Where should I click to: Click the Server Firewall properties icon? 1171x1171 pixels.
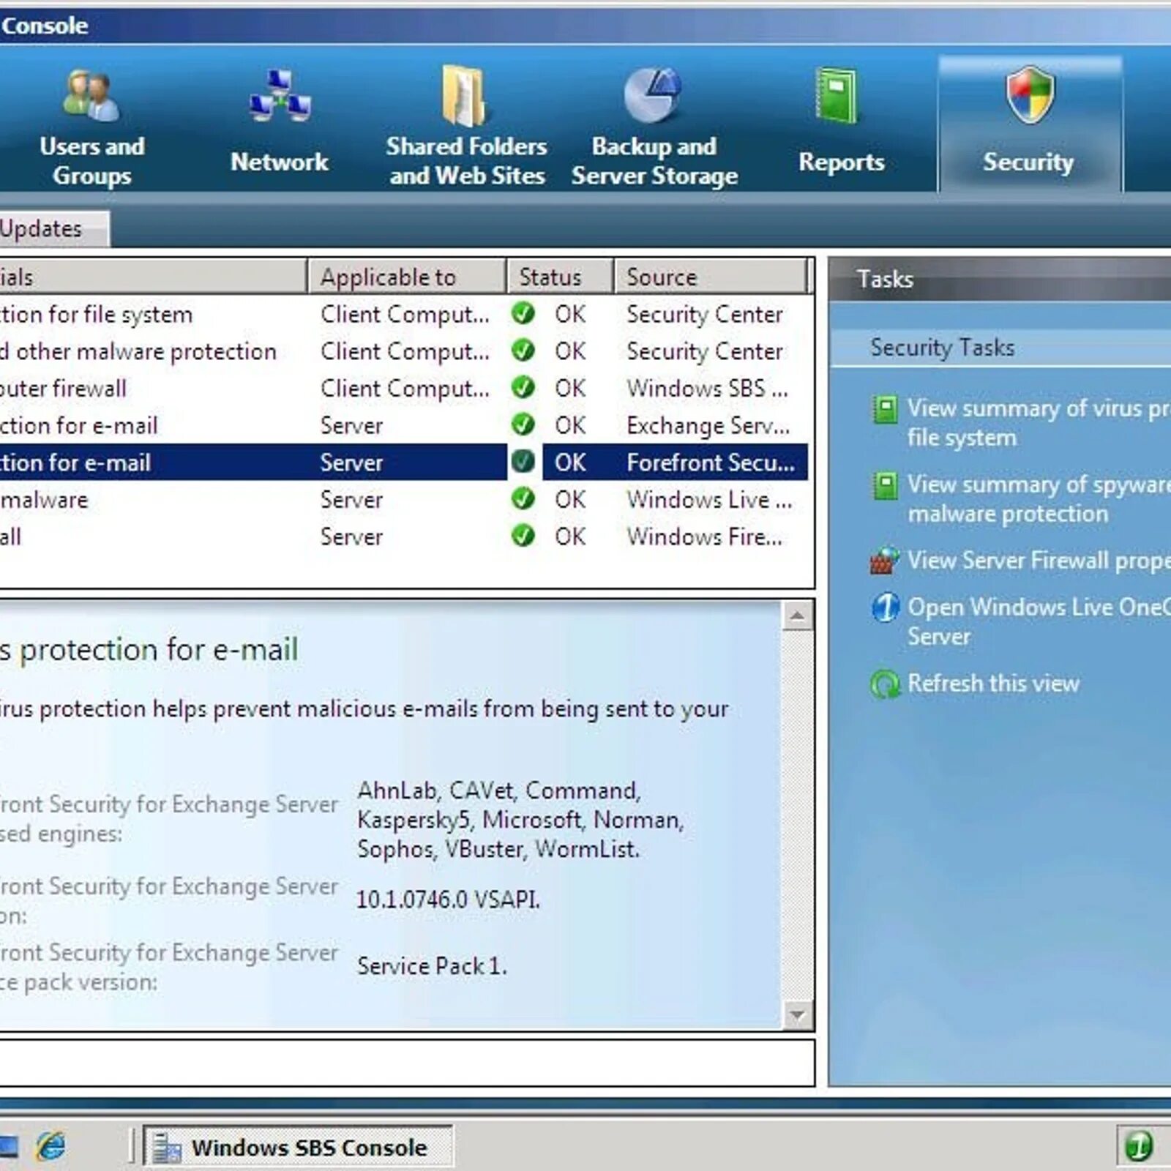(885, 561)
